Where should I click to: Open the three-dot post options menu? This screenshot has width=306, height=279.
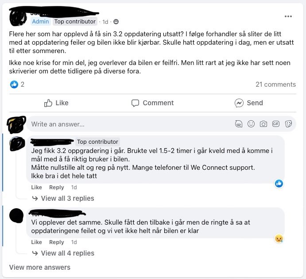(x=288, y=16)
